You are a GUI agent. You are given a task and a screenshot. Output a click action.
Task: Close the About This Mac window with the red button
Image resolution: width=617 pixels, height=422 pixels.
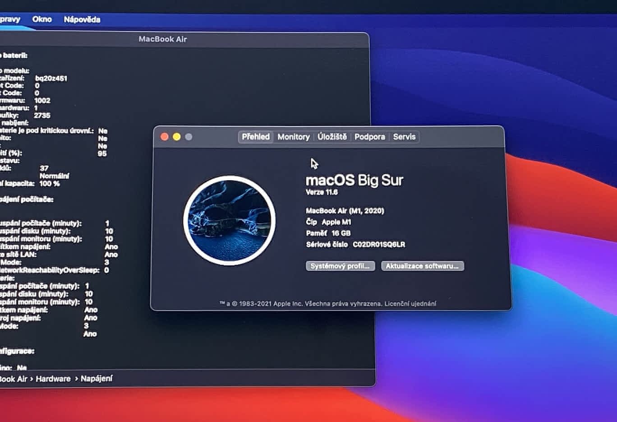click(165, 137)
